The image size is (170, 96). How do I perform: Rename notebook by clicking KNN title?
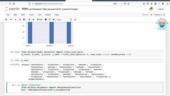coord(25,9)
